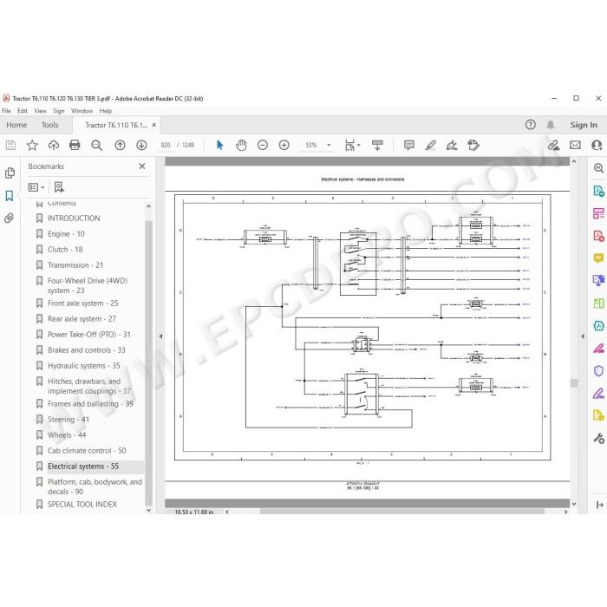
Task: Click the document vertical scrollbar thumb
Action: pos(574,383)
